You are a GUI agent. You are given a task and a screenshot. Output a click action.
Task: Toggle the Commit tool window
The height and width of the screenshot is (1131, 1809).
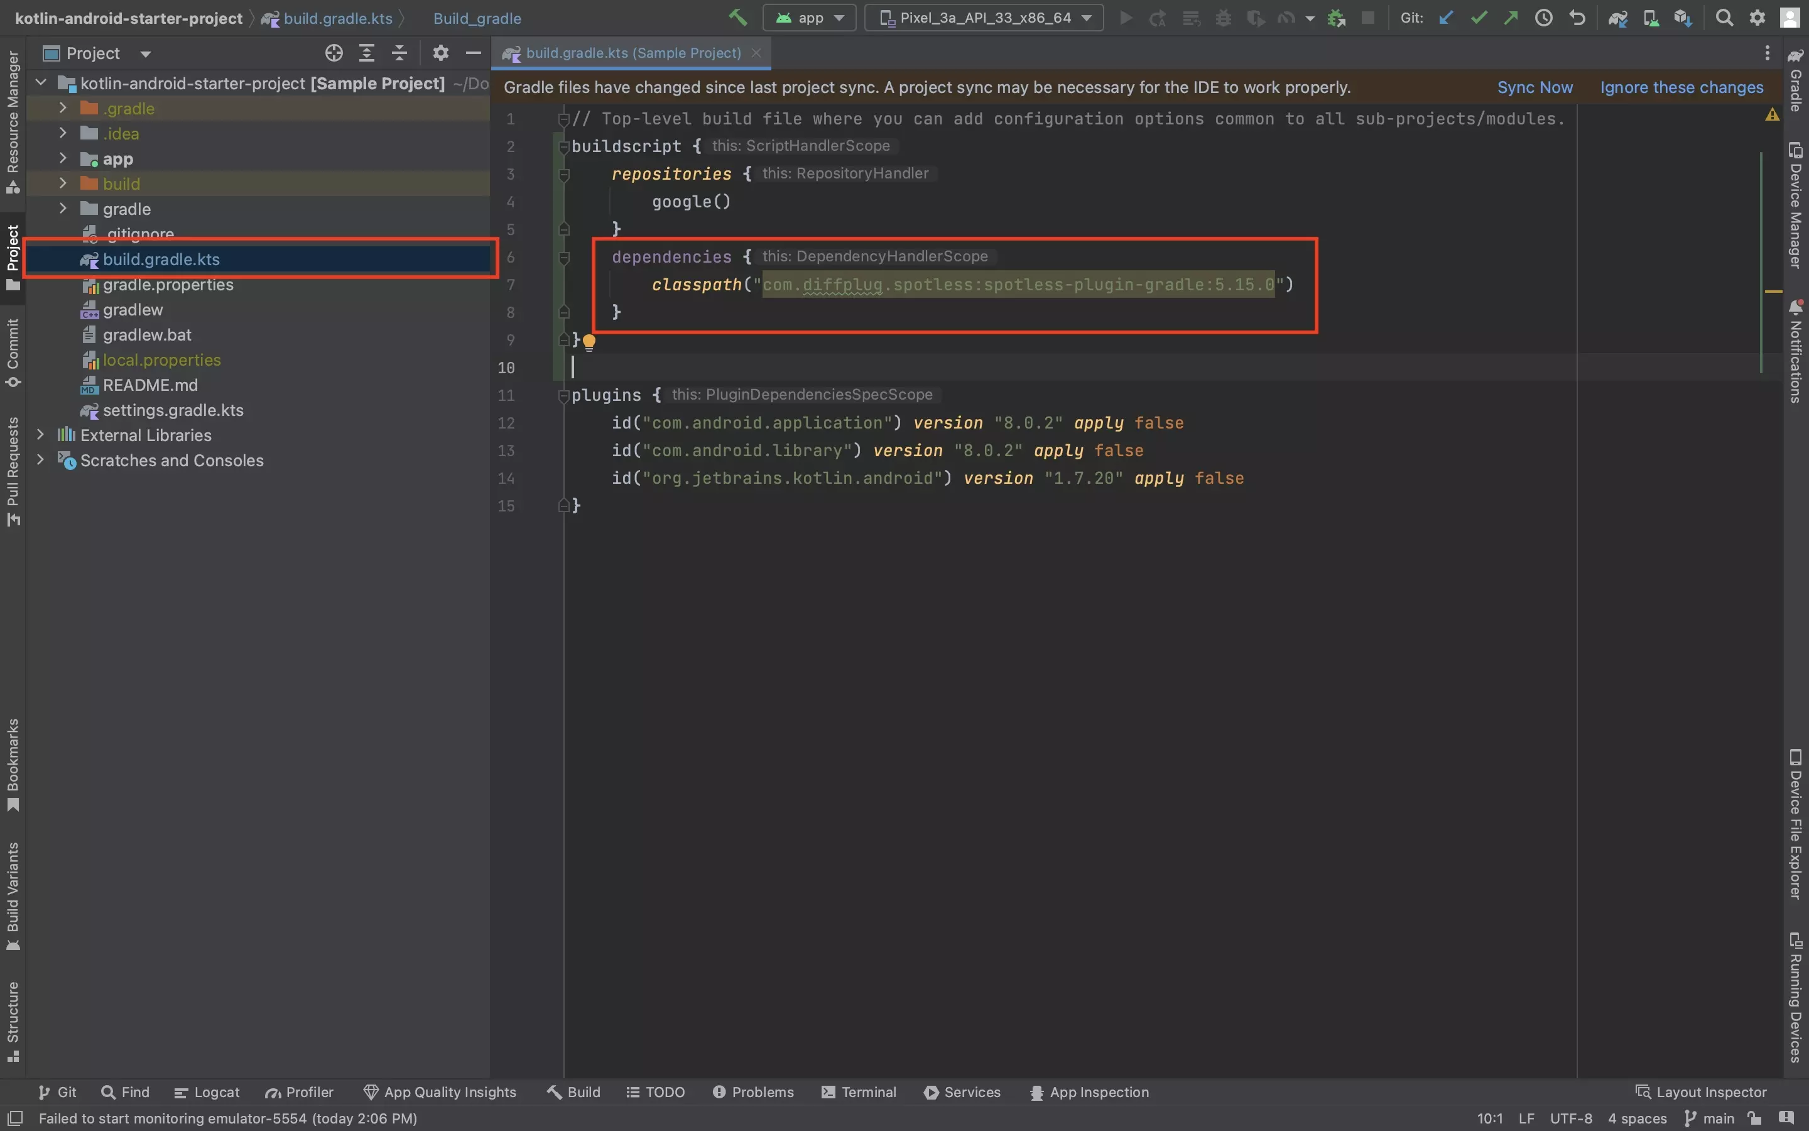[x=13, y=353]
